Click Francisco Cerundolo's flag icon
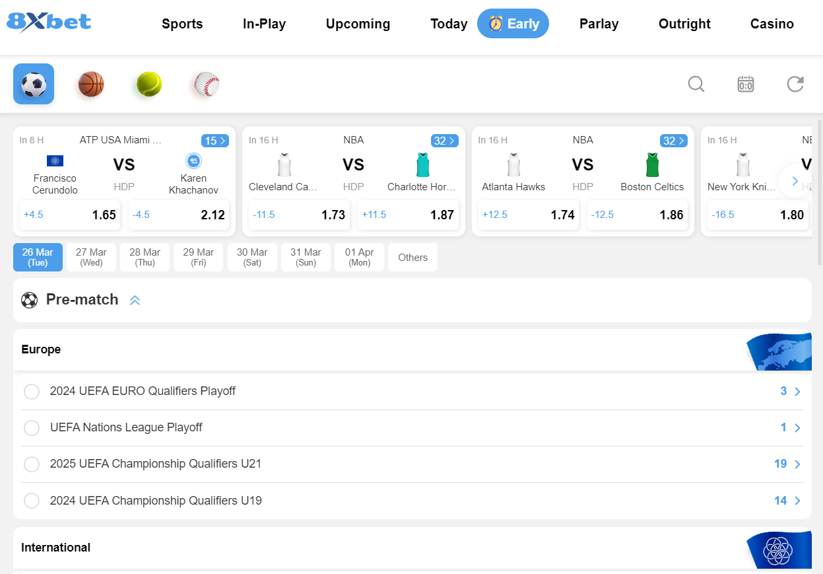The width and height of the screenshot is (823, 574). tap(55, 161)
